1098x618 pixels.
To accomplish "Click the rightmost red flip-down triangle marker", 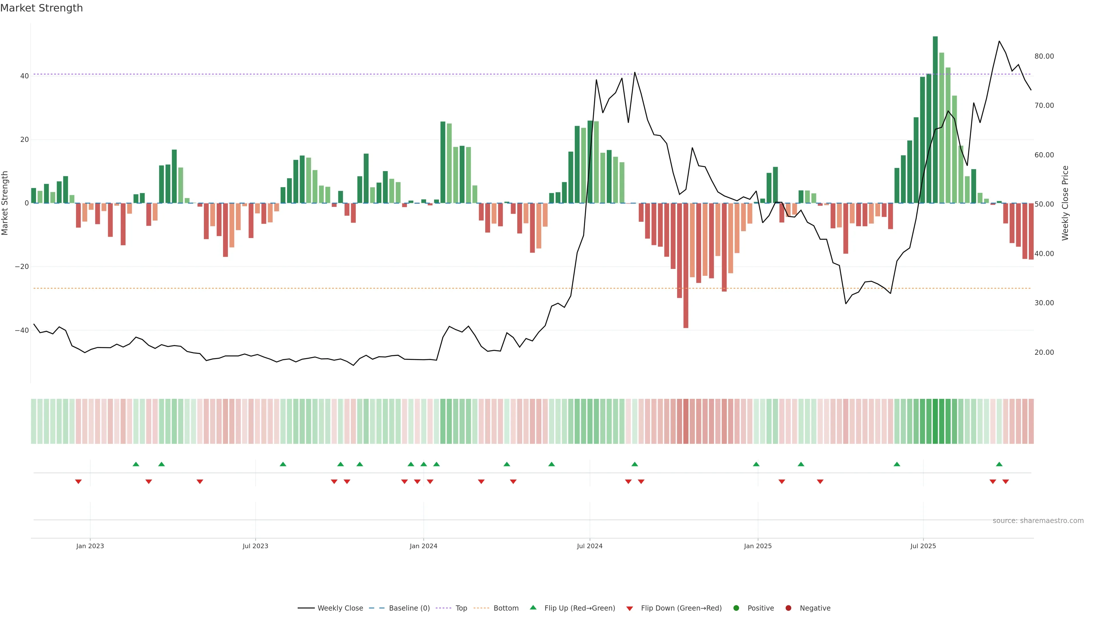I will 1006,482.
